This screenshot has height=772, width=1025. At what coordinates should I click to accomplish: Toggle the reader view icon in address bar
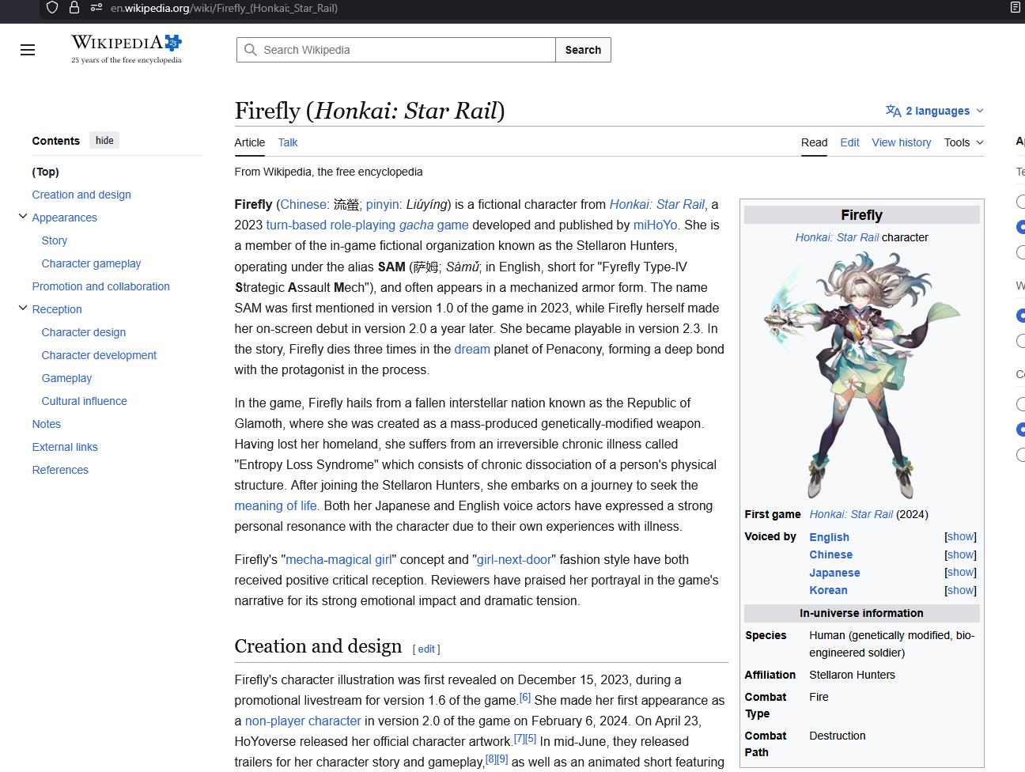(1015, 8)
